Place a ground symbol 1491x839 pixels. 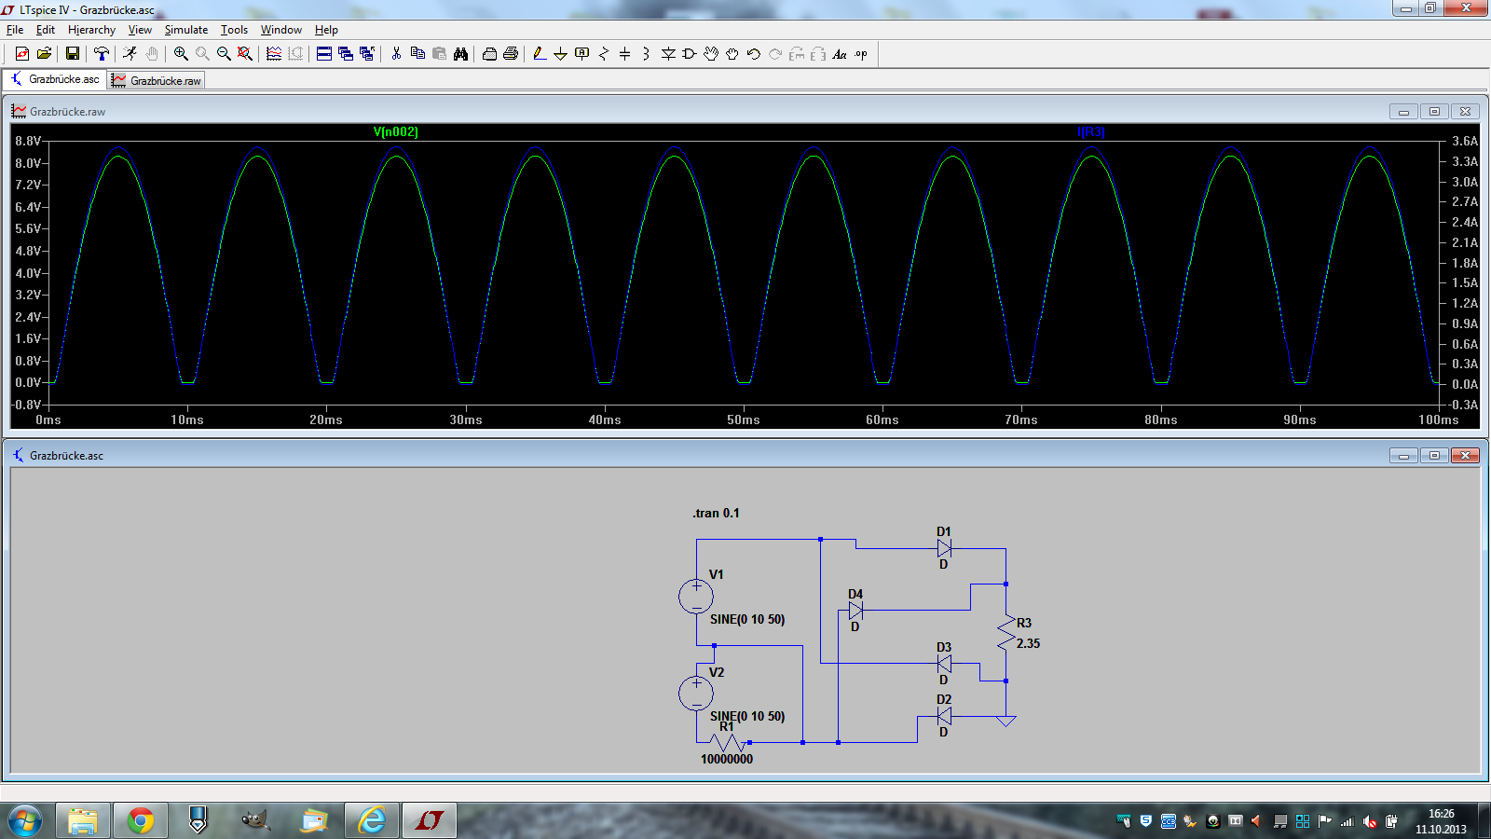click(x=561, y=54)
